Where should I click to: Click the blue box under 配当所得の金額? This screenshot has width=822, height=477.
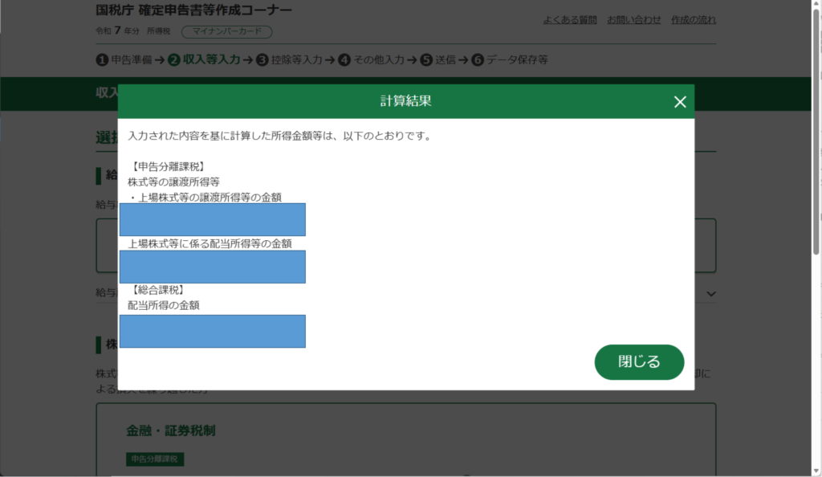point(213,331)
